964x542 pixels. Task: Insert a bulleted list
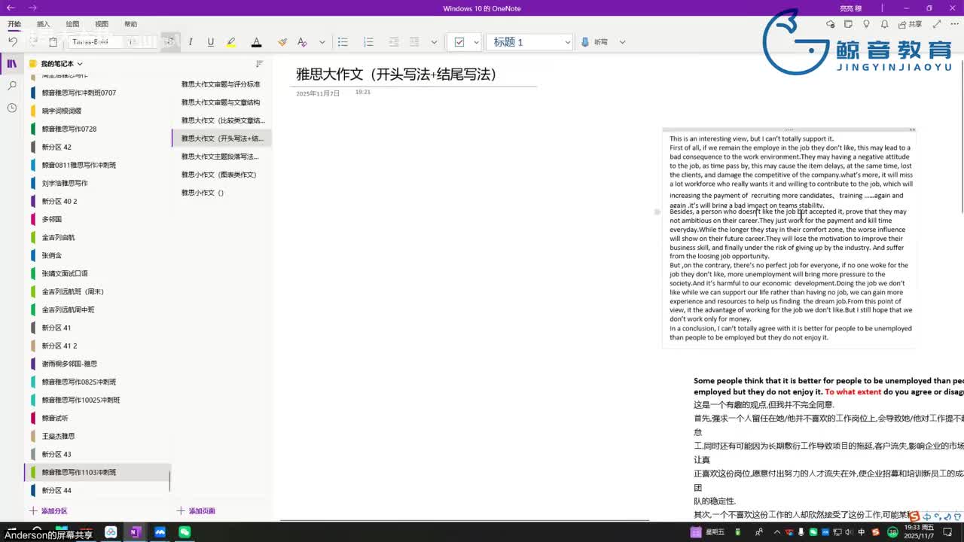[343, 42]
